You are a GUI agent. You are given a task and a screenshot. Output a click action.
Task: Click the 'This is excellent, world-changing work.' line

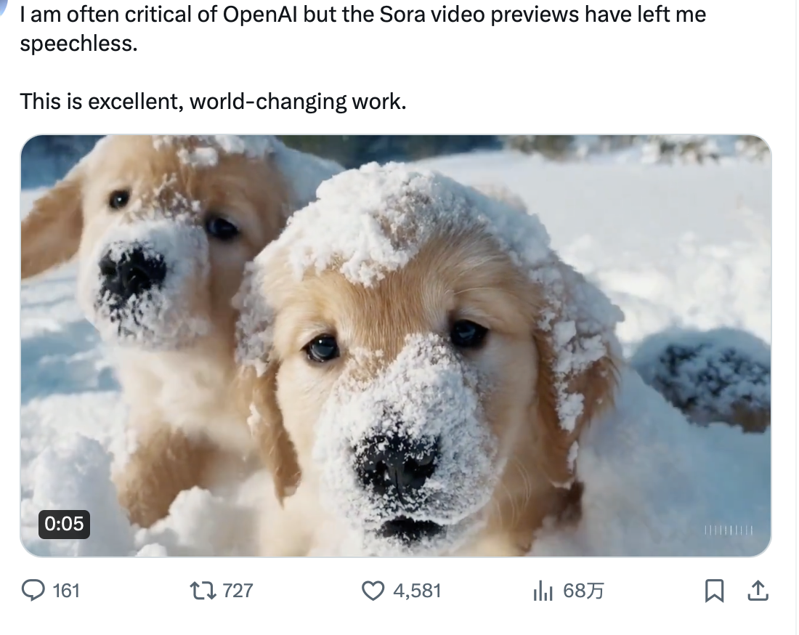point(213,101)
